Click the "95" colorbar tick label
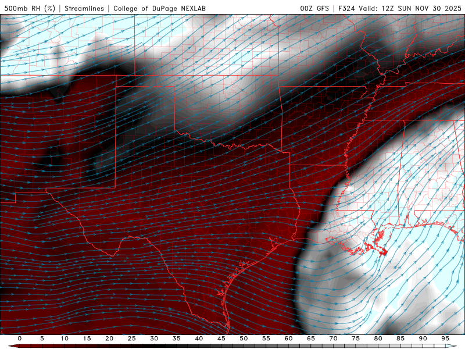 tap(445, 339)
